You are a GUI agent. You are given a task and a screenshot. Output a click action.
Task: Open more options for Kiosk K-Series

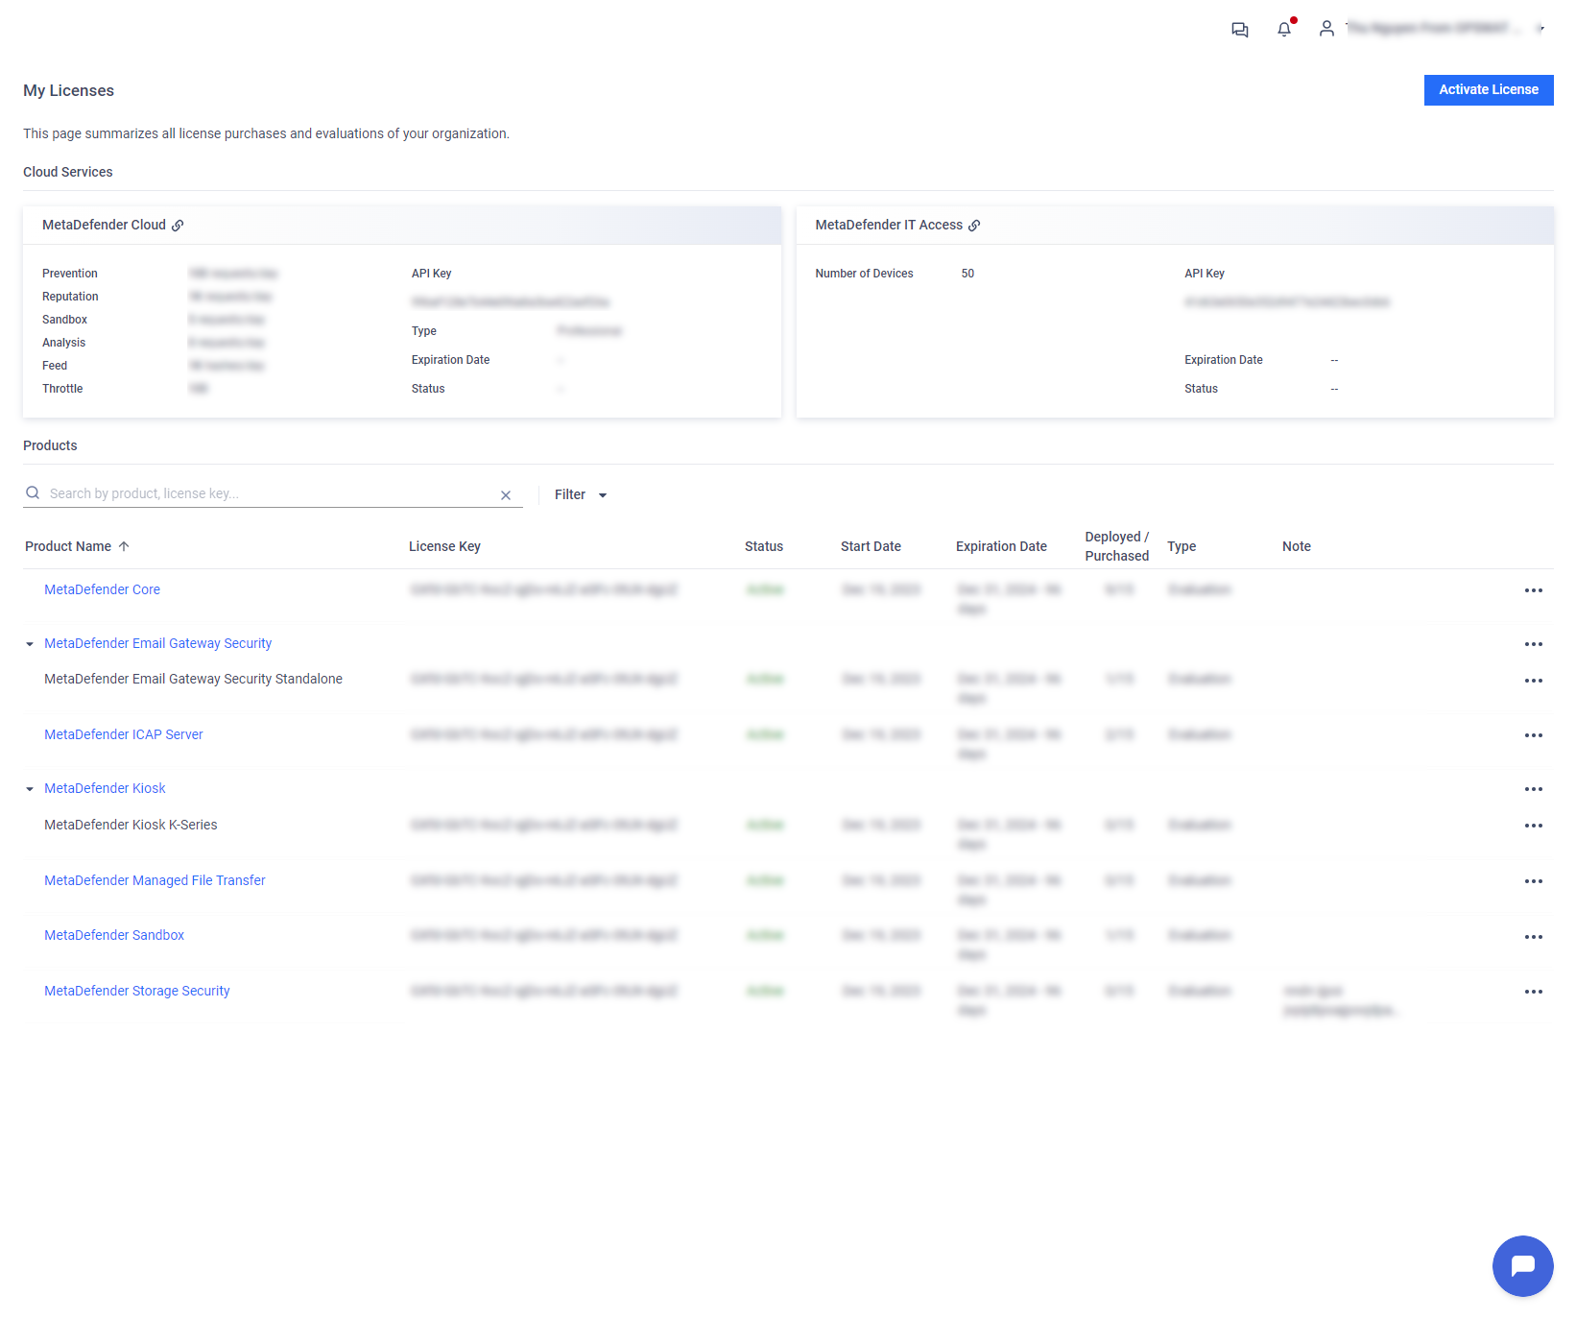(x=1534, y=826)
